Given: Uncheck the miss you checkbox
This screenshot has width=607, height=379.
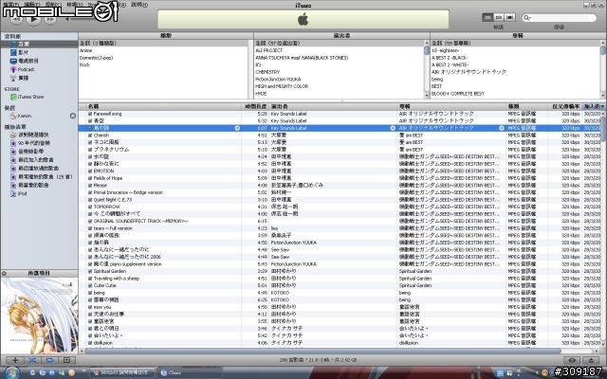Looking at the screenshot, I should pos(90,307).
